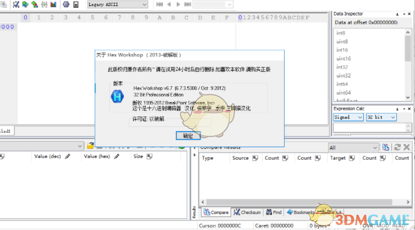Click the Size column header

(138, 156)
